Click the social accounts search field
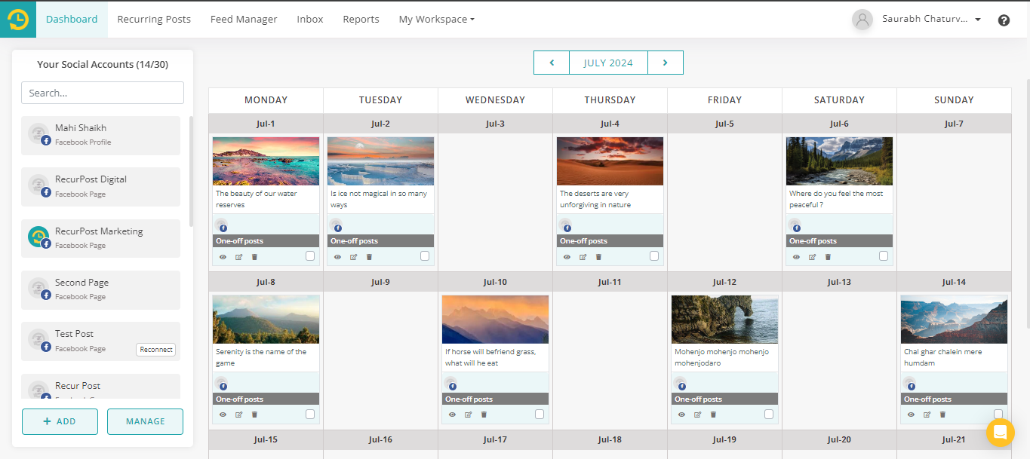Viewport: 1030px width, 459px height. pyautogui.click(x=103, y=93)
